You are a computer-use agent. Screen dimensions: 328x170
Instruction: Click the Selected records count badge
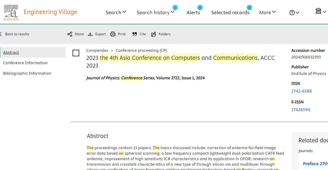pyautogui.click(x=249, y=8)
